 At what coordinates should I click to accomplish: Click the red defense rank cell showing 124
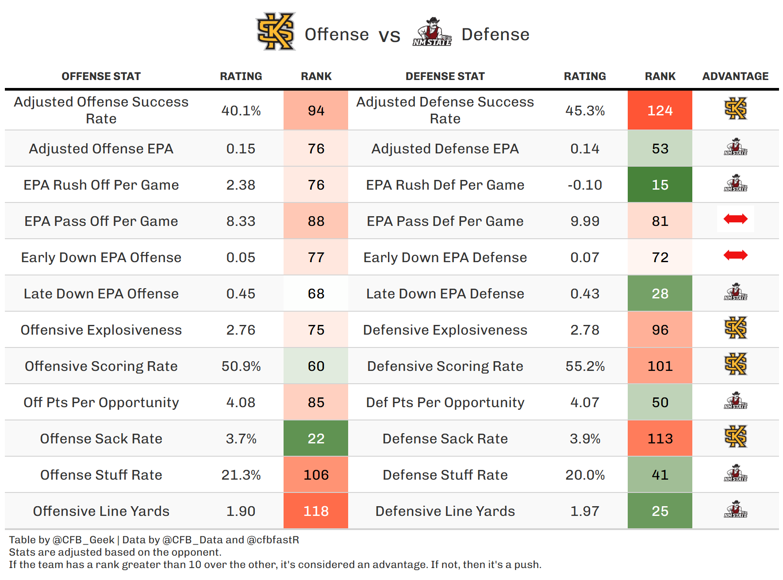point(660,111)
